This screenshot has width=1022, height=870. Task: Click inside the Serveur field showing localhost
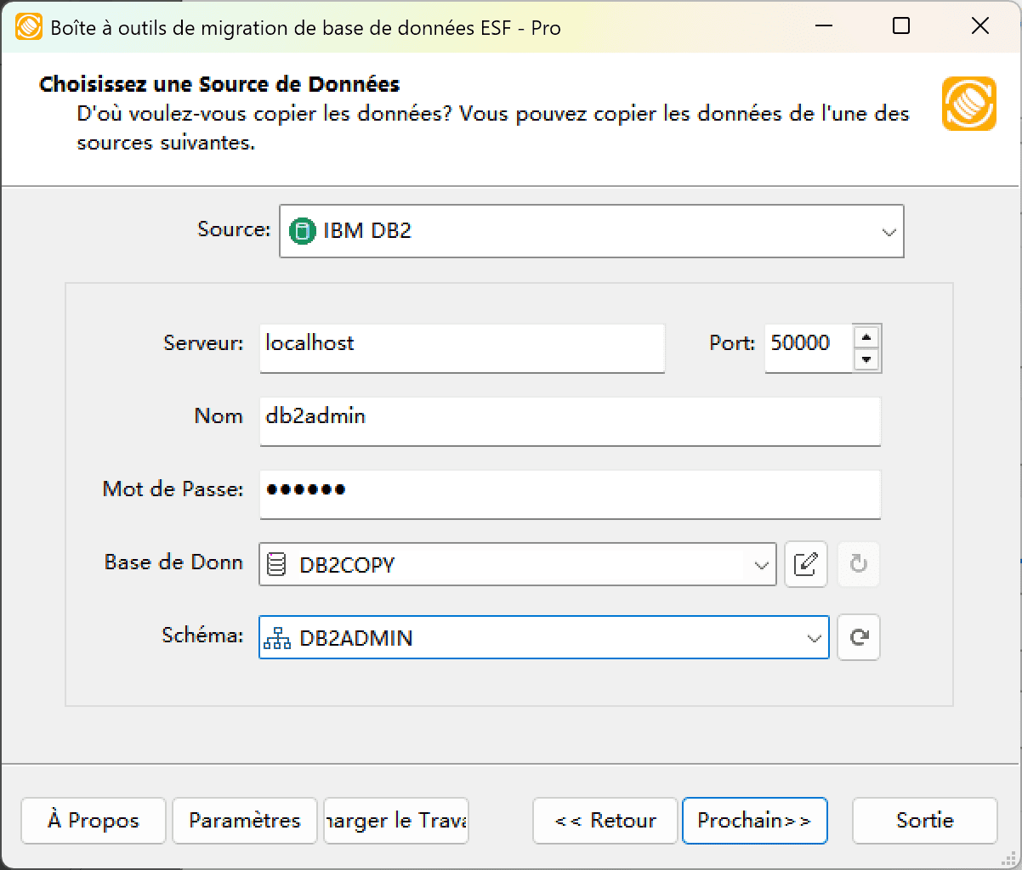coord(462,347)
